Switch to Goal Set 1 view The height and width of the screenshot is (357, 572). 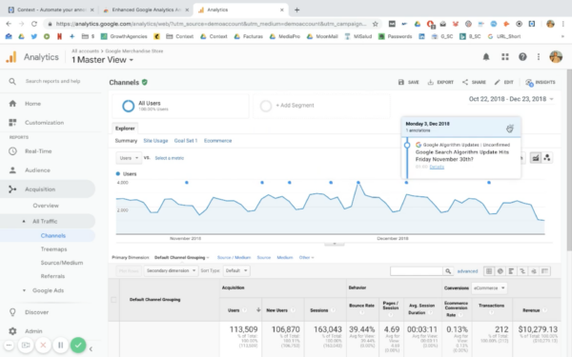[x=186, y=141]
